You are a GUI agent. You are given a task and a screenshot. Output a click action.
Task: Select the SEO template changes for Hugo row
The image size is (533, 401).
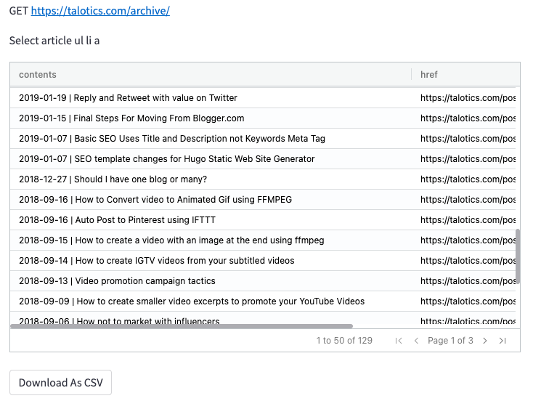(167, 159)
